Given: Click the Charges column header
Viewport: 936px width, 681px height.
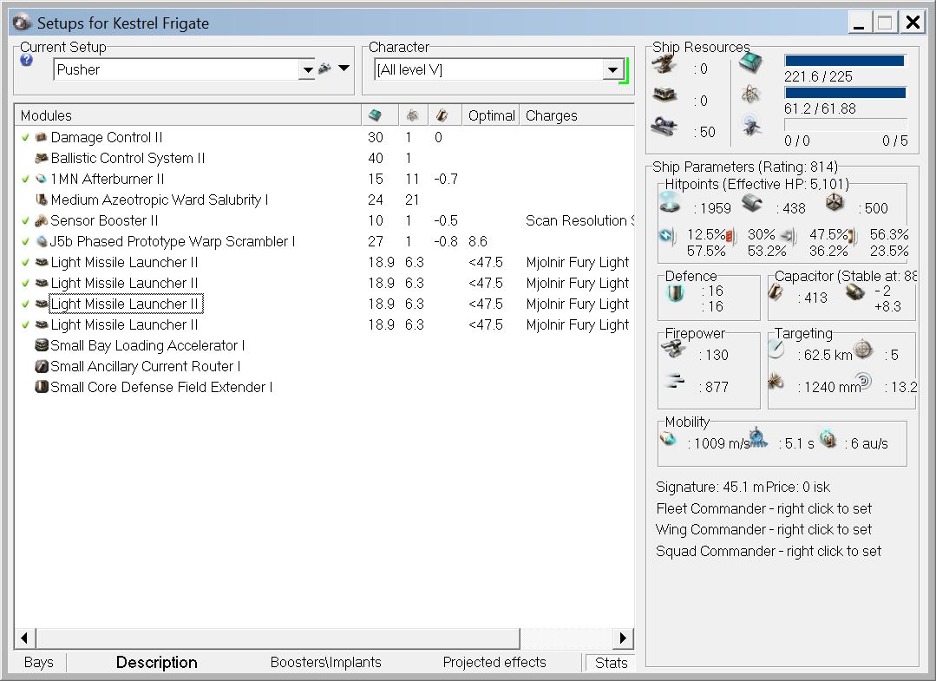Looking at the screenshot, I should tap(552, 115).
